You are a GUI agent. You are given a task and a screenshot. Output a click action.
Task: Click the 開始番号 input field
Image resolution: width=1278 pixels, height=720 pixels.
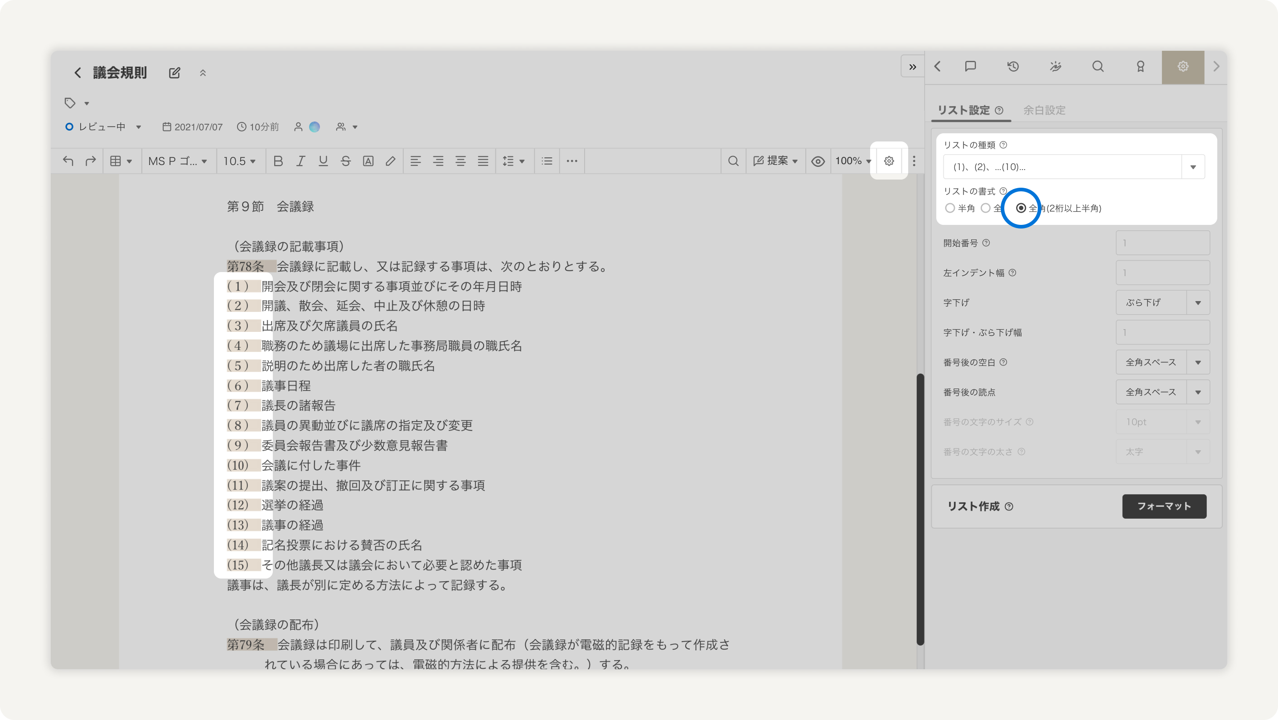click(x=1162, y=243)
